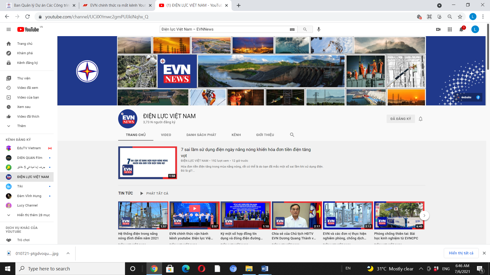Open DIEN QUAN Film channel
This screenshot has width=490, height=275.
[x=27, y=158]
